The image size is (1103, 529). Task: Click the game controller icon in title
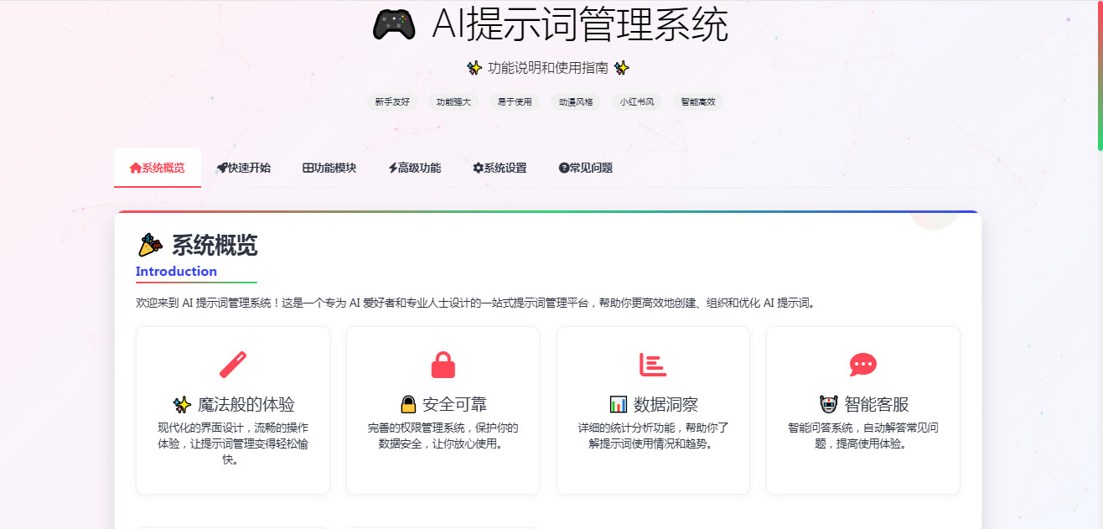(394, 25)
